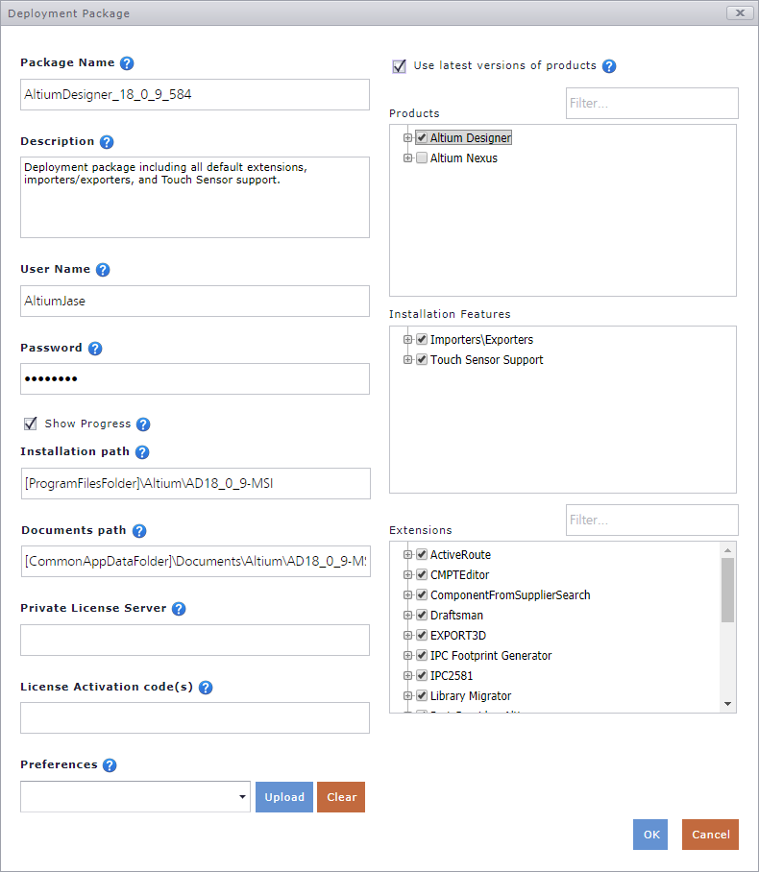Open the User Name help icon
The width and height of the screenshot is (759, 872).
[103, 270]
